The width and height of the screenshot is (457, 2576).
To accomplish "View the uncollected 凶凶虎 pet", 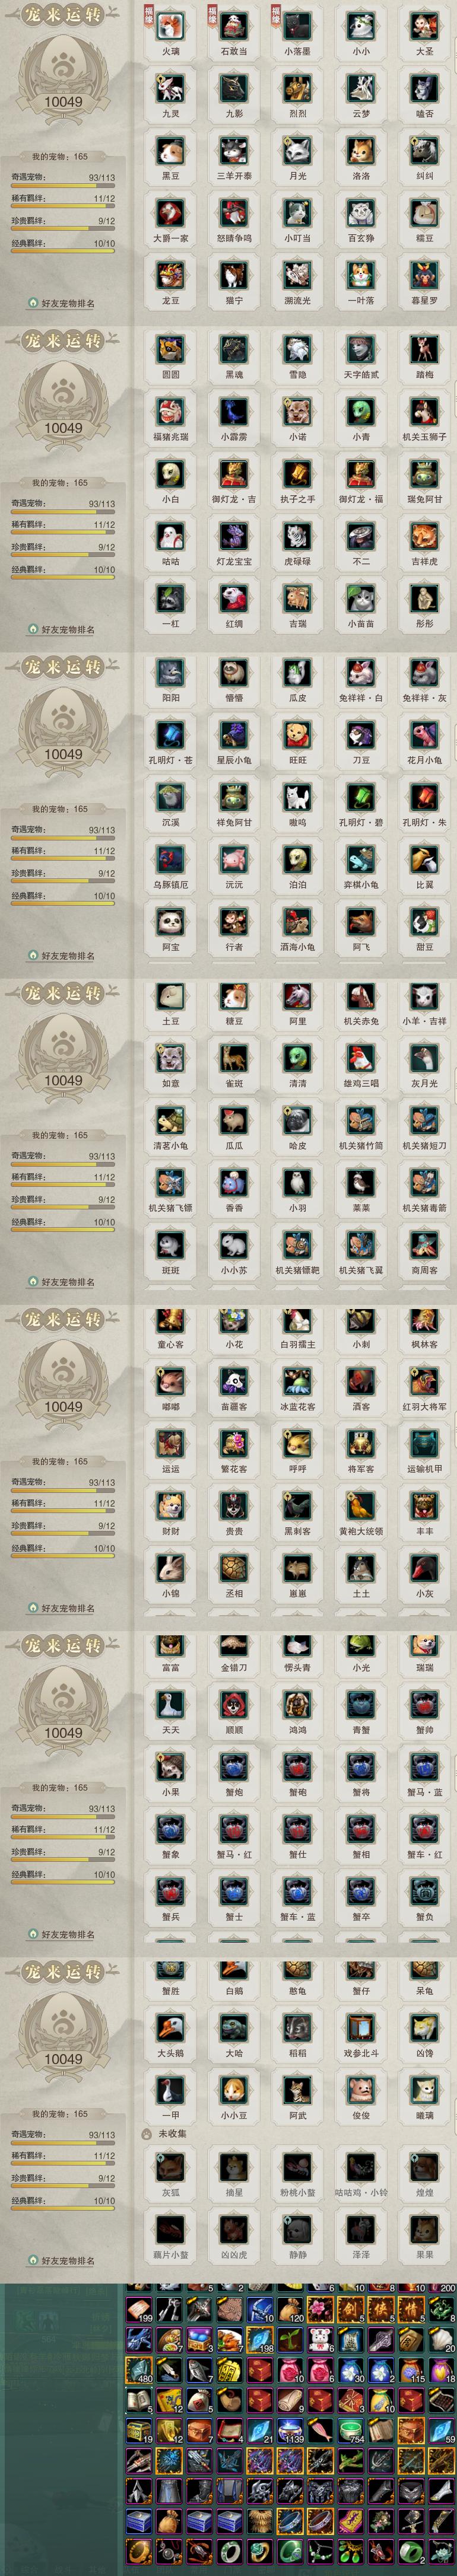I will (234, 2230).
